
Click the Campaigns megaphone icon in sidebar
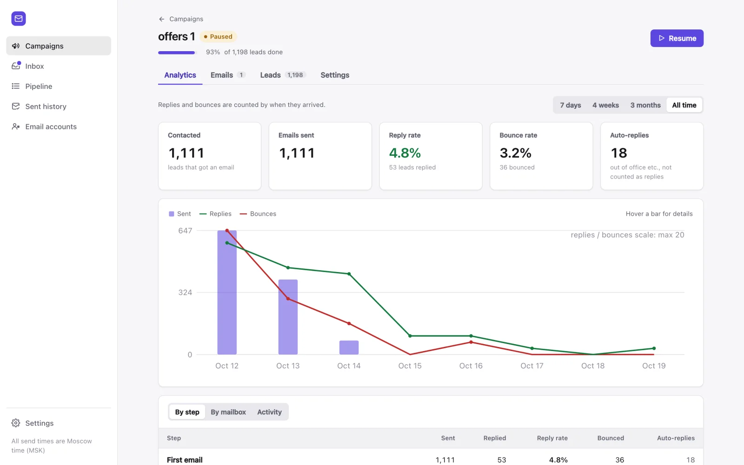tap(16, 46)
